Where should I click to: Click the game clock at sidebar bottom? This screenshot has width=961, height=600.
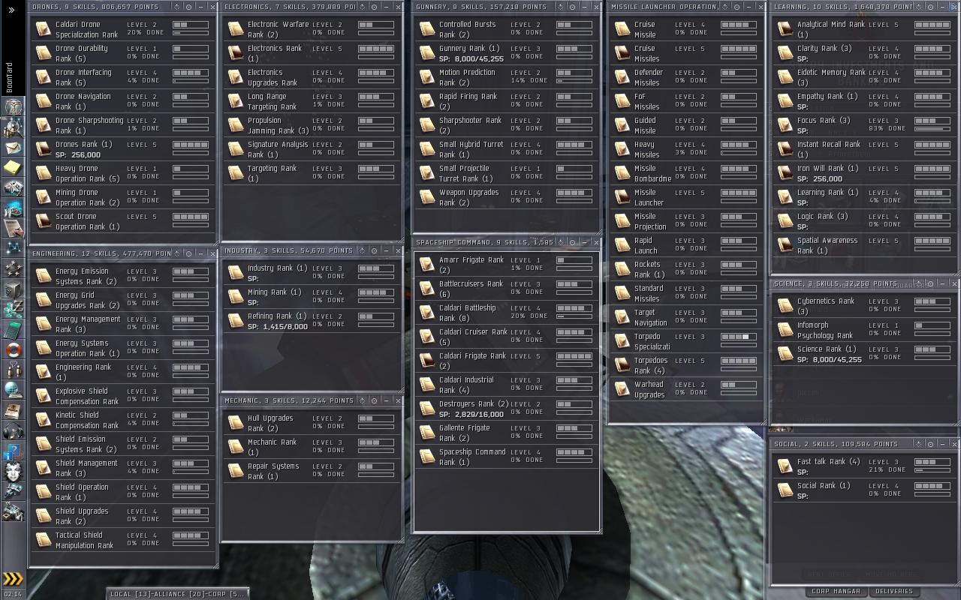point(13,594)
